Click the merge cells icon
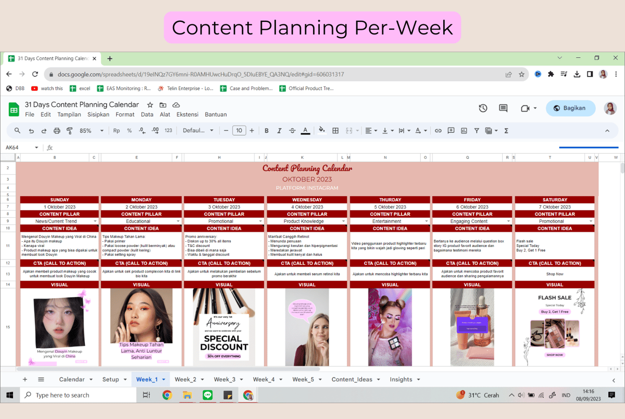Screen dimensions: 625x419 pos(349,131)
